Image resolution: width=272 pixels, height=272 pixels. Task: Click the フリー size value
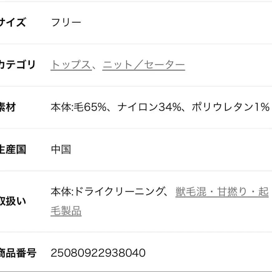point(66,22)
